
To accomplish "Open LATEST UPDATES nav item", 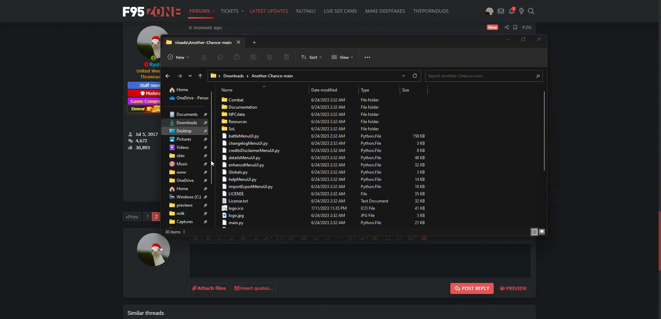I will click(x=269, y=11).
